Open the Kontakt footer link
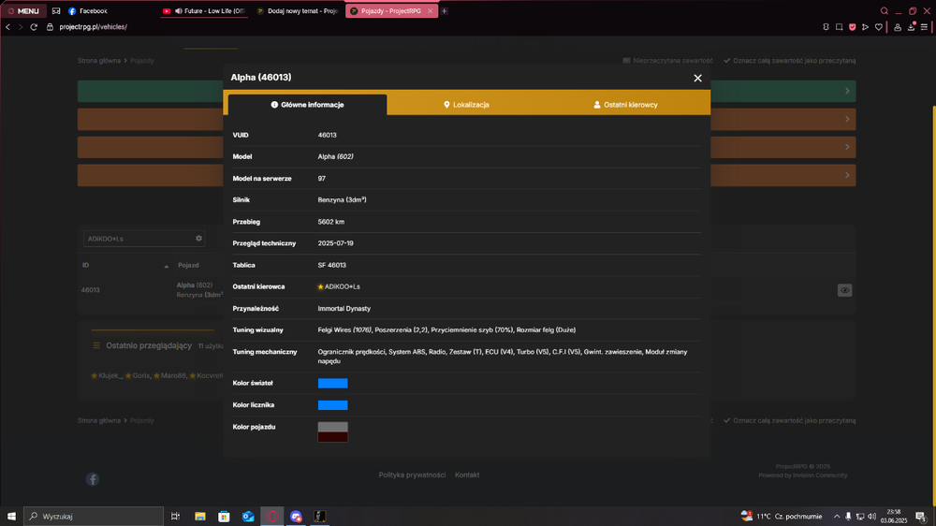This screenshot has width=936, height=526. [x=467, y=475]
